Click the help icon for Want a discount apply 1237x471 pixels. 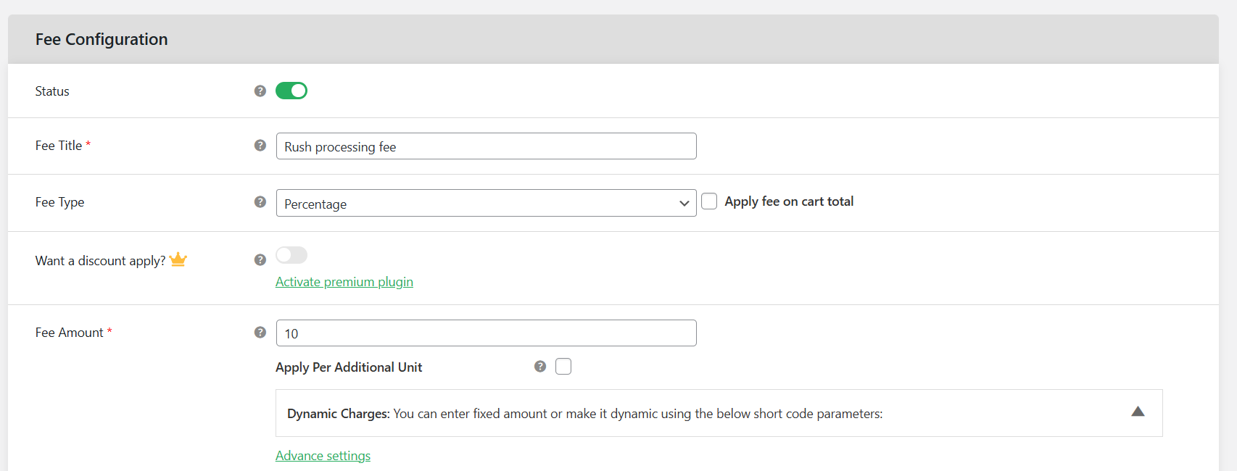coord(260,260)
